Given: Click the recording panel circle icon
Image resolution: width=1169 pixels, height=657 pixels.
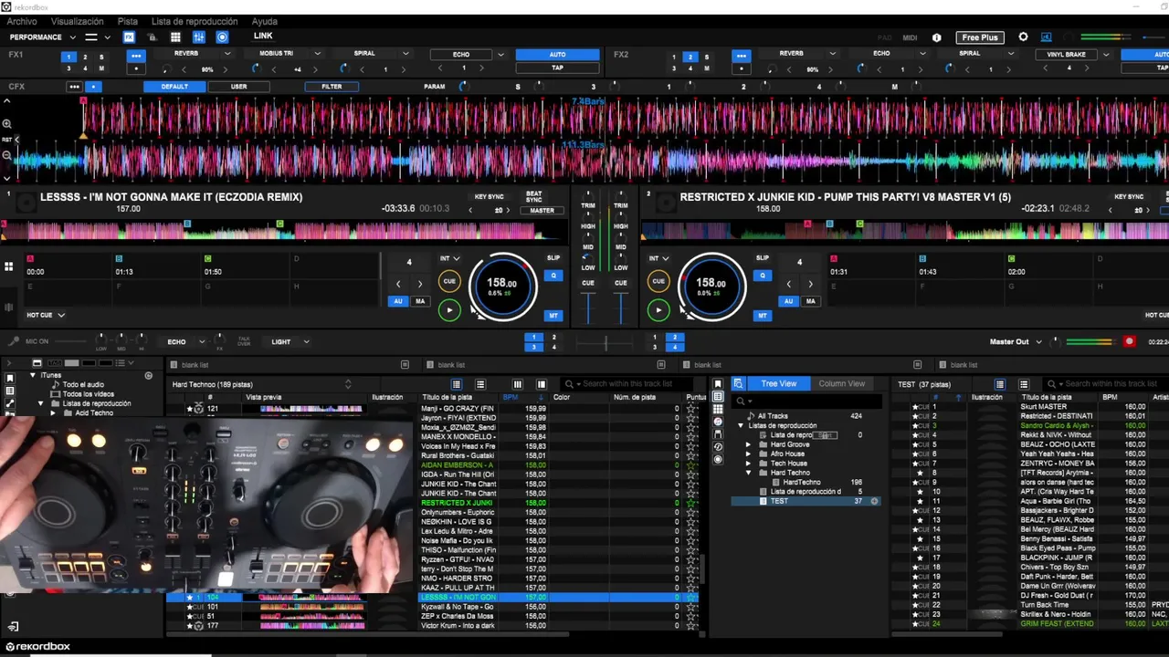Looking at the screenshot, I should (222, 37).
